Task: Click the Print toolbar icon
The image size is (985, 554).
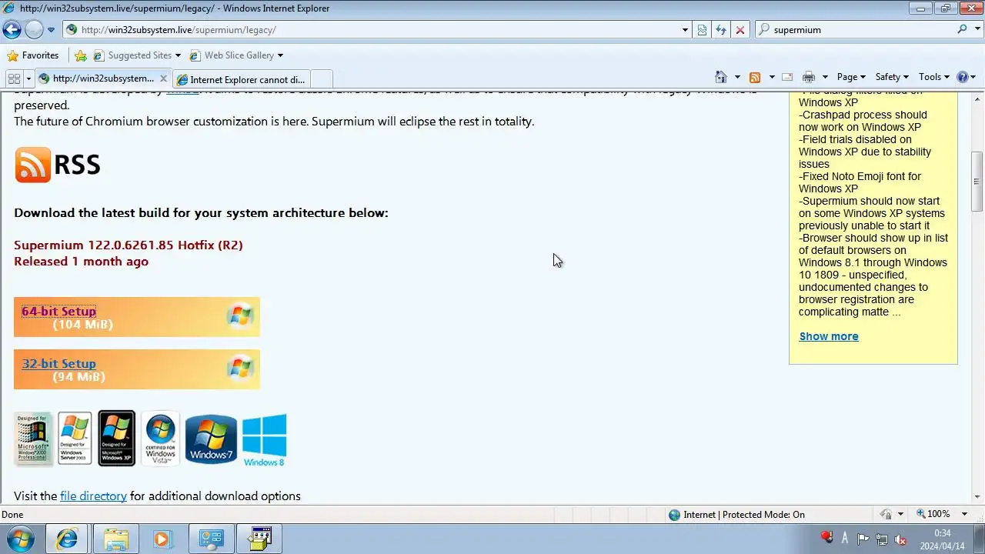Action: [808, 77]
